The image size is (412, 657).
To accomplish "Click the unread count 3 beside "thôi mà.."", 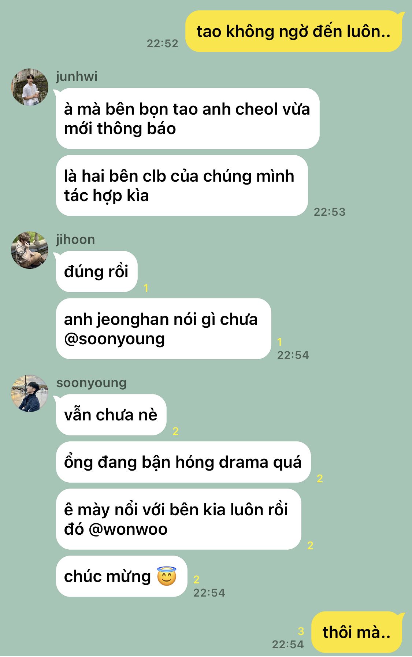I will (x=301, y=631).
